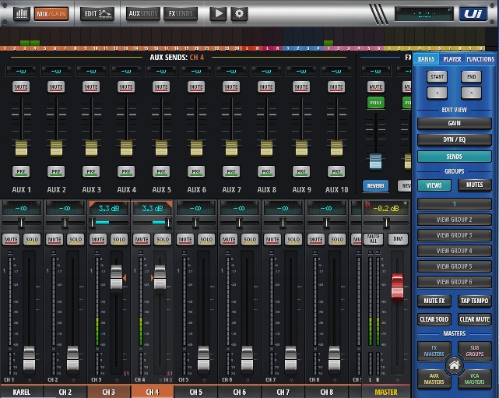
Task: Click the meters icon at top left
Action: [21, 13]
